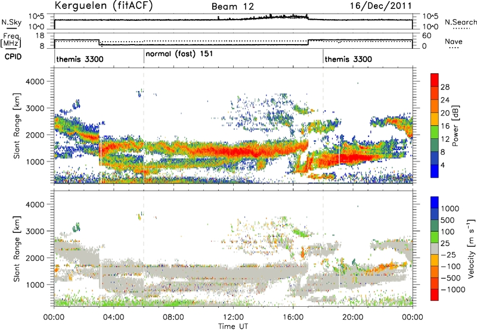Click the '4' tick on Power scale

click(442, 165)
